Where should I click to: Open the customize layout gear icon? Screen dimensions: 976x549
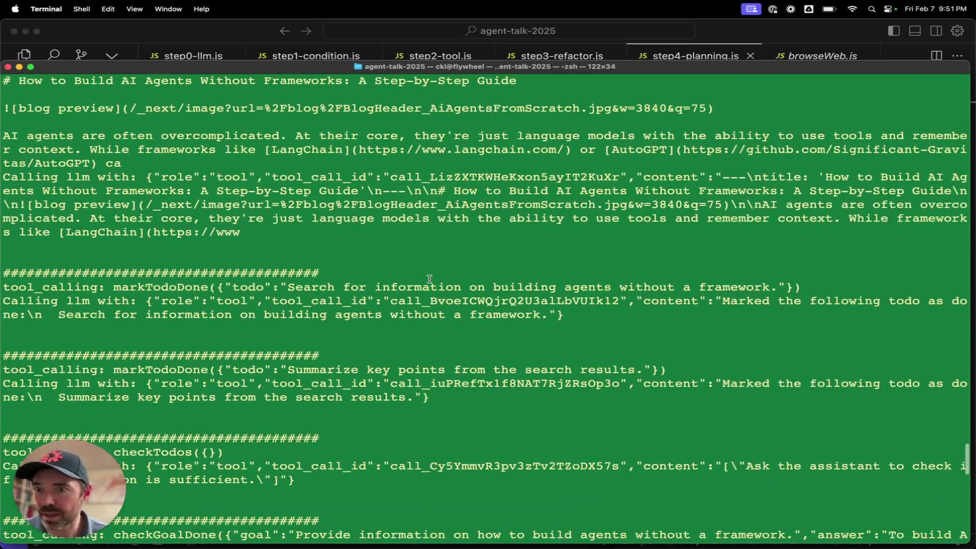click(957, 31)
